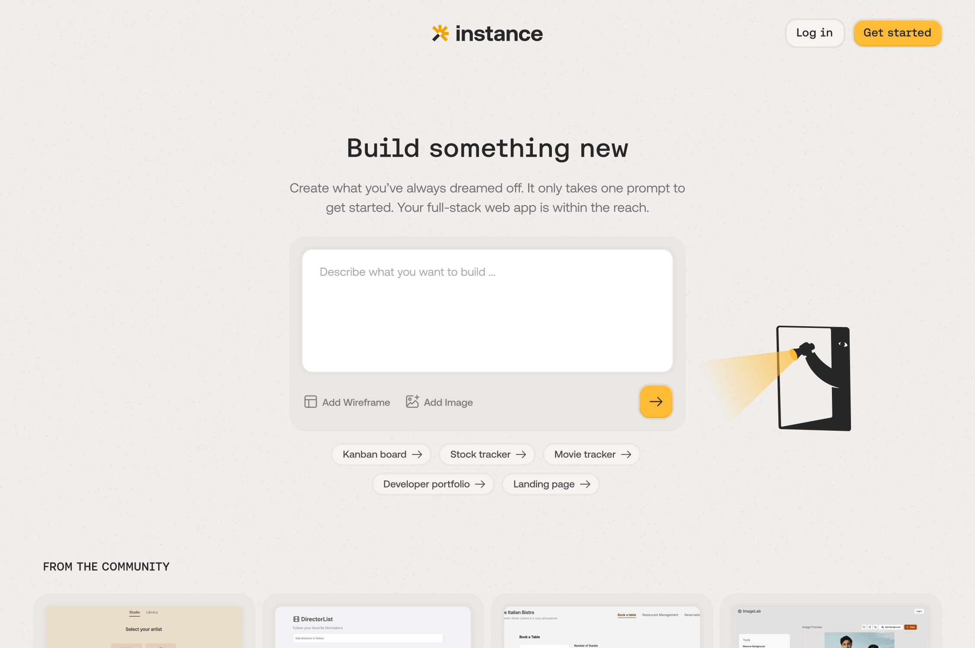Click the 'Add Image' label text
Image resolution: width=975 pixels, height=648 pixels.
click(x=448, y=403)
